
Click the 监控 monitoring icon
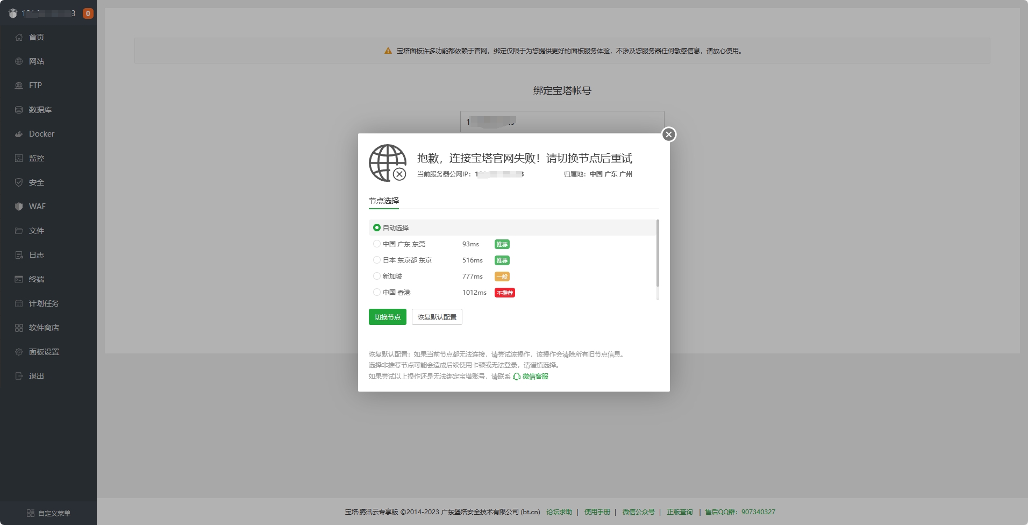click(x=19, y=158)
